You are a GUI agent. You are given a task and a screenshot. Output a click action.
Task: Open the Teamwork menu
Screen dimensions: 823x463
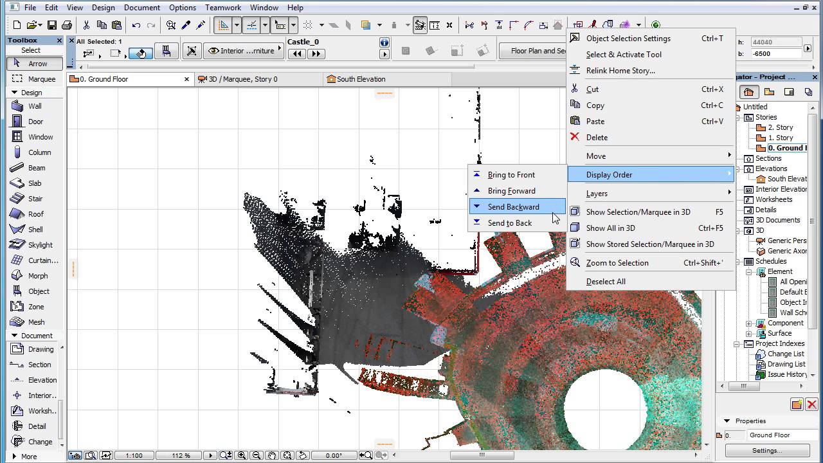pyautogui.click(x=223, y=8)
